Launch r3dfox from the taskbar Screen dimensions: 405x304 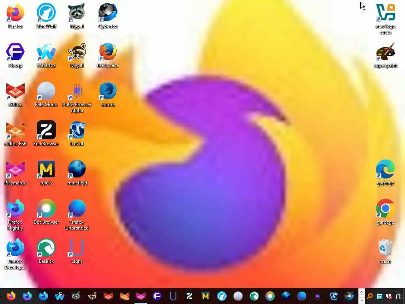point(108,296)
